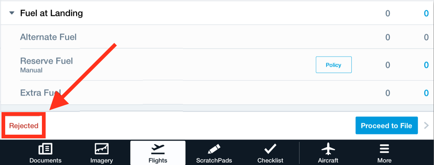Select the Extra Fuel row label
Image resolution: width=434 pixels, height=165 pixels.
(40, 93)
